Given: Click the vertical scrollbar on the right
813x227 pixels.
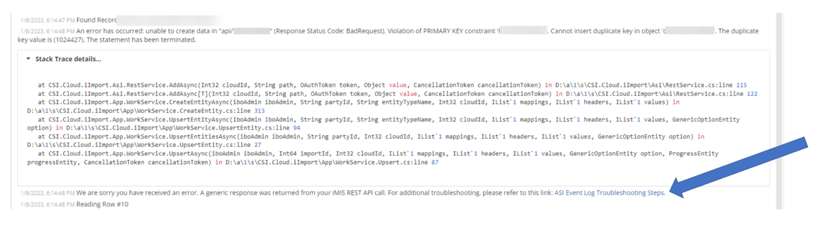Looking at the screenshot, I should [779, 111].
